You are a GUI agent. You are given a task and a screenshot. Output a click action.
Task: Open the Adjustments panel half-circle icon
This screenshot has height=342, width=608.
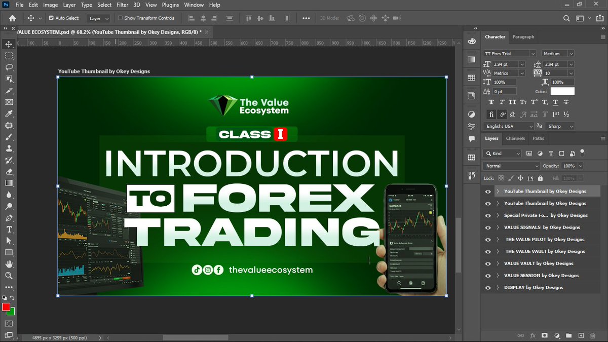pyautogui.click(x=472, y=114)
